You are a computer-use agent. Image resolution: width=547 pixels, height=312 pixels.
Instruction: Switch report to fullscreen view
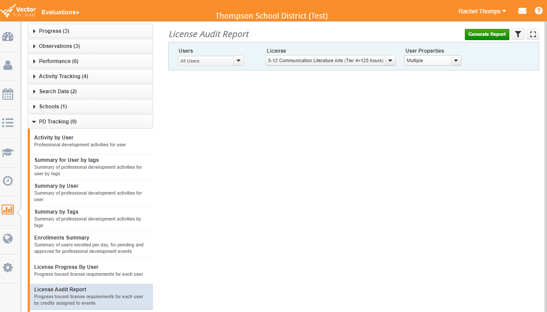533,35
